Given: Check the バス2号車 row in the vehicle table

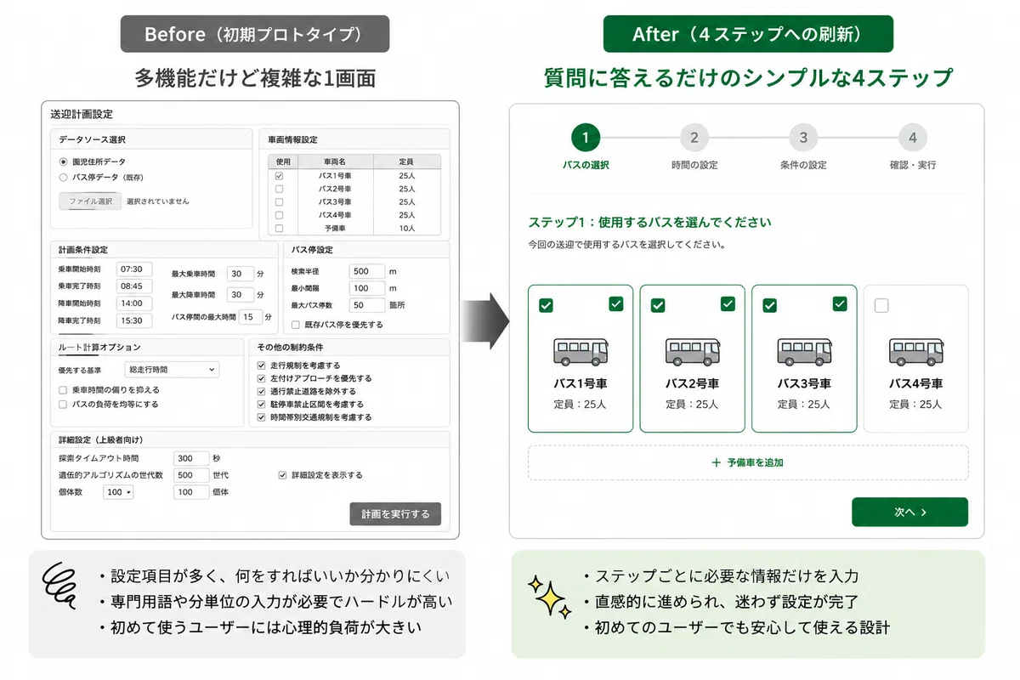Looking at the screenshot, I should pyautogui.click(x=280, y=189).
